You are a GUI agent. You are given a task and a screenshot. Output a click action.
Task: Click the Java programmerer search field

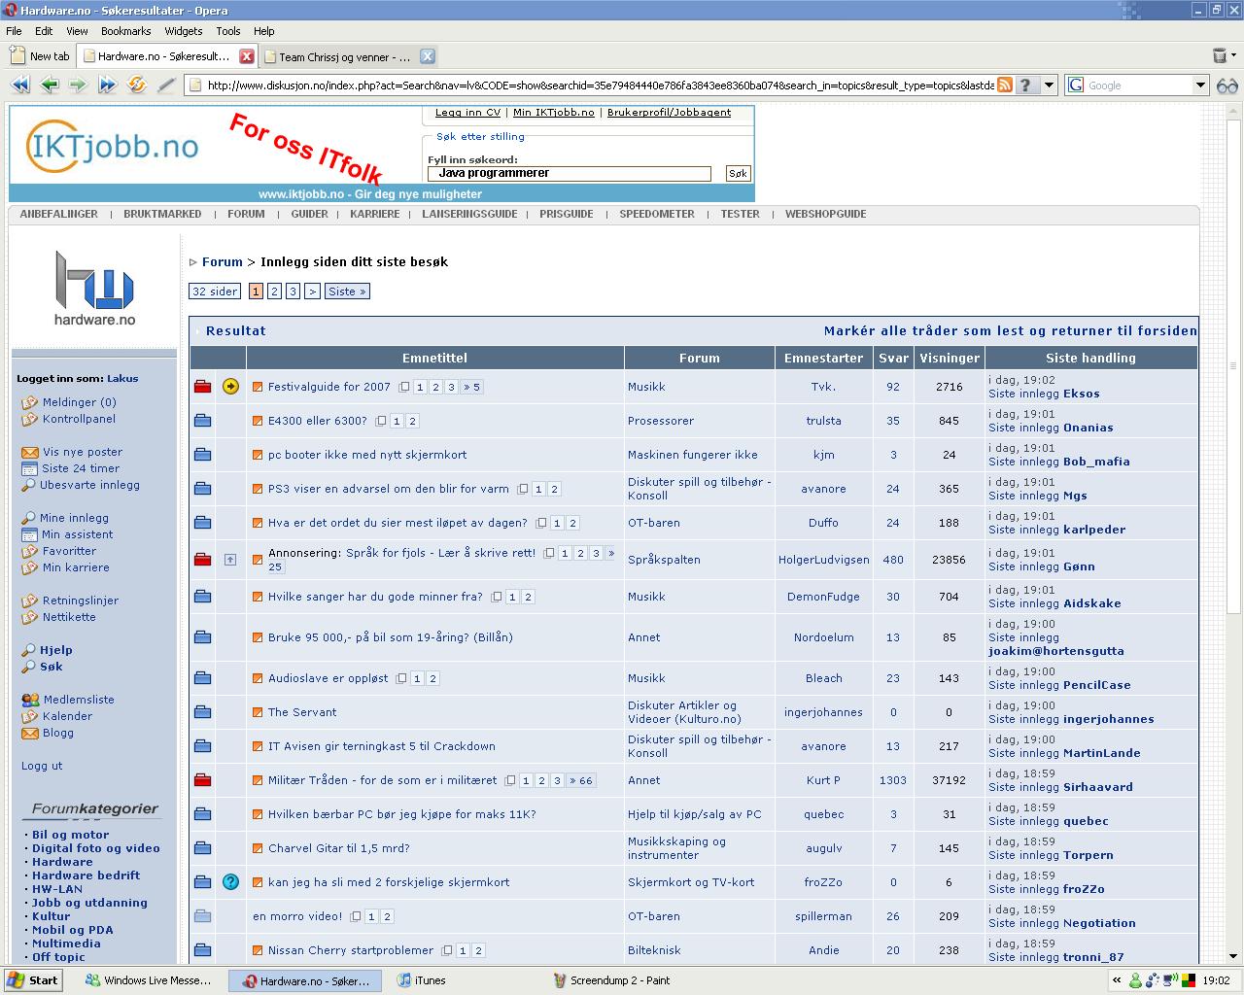click(570, 173)
